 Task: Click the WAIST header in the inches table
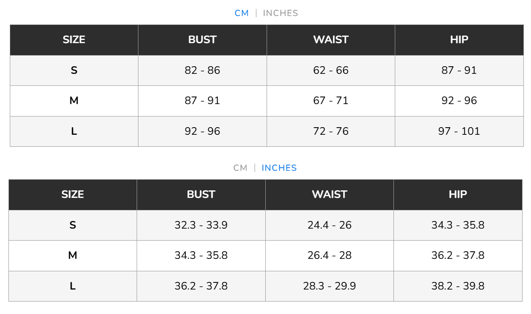coord(329,194)
